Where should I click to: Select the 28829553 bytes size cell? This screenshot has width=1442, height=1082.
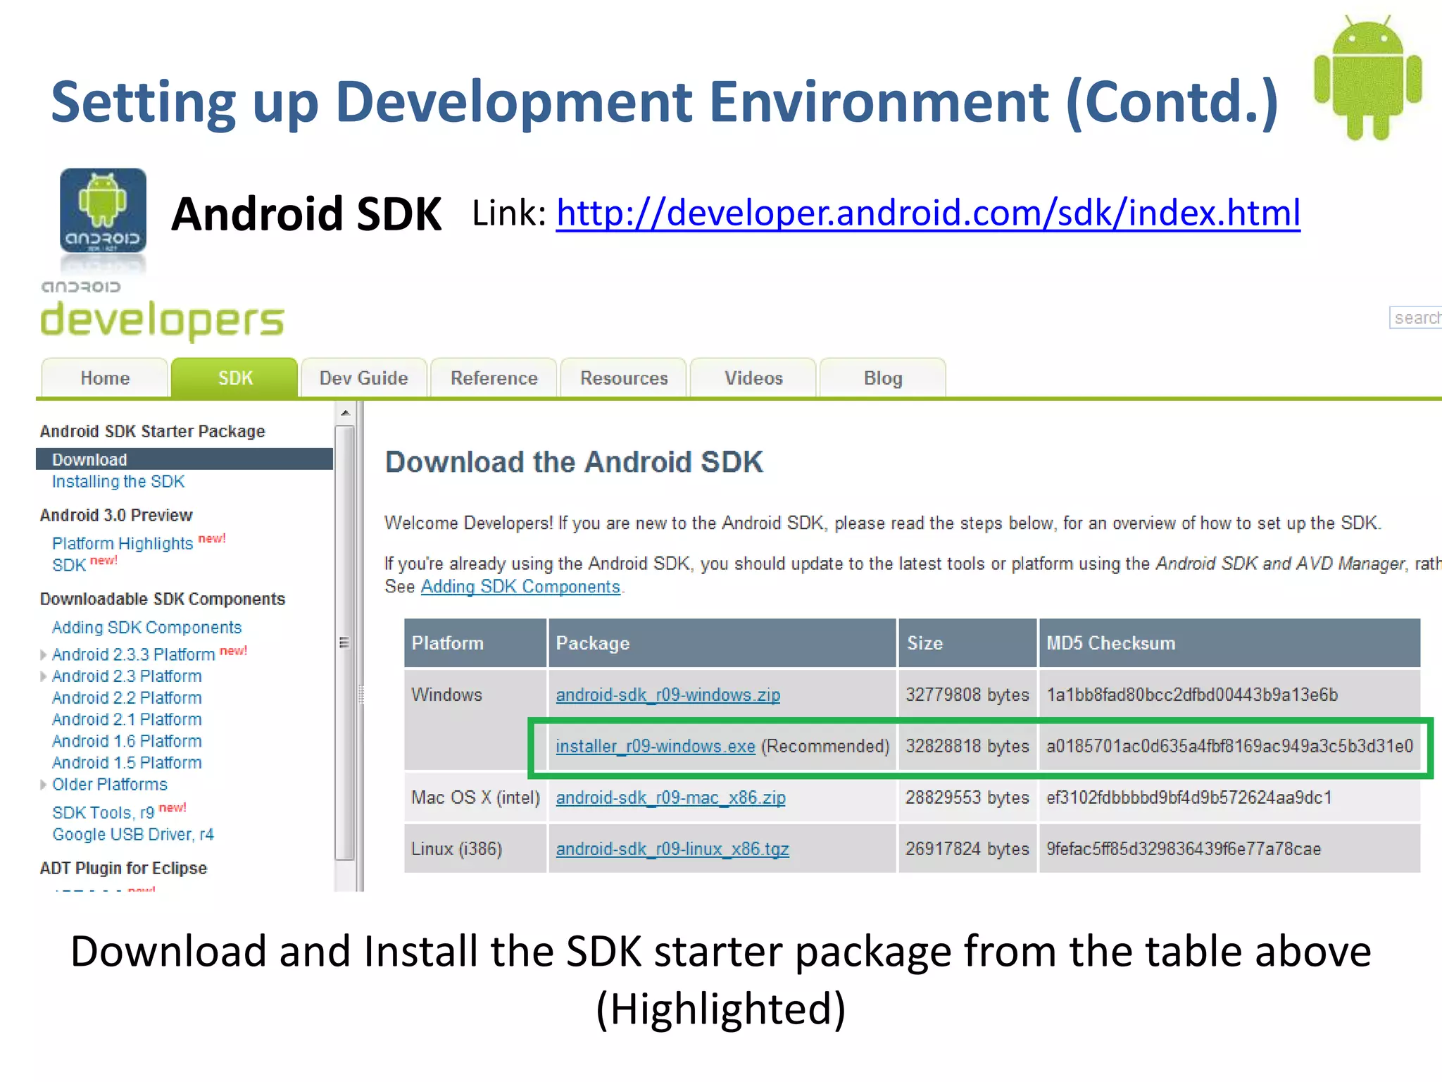point(967,798)
